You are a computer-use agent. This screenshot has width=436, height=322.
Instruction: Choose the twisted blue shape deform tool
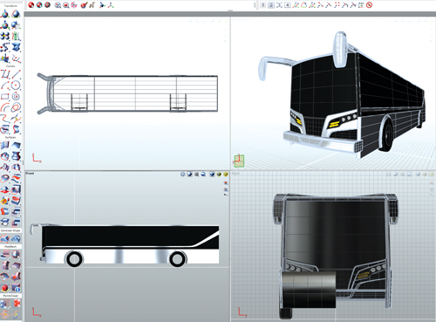pos(16,47)
